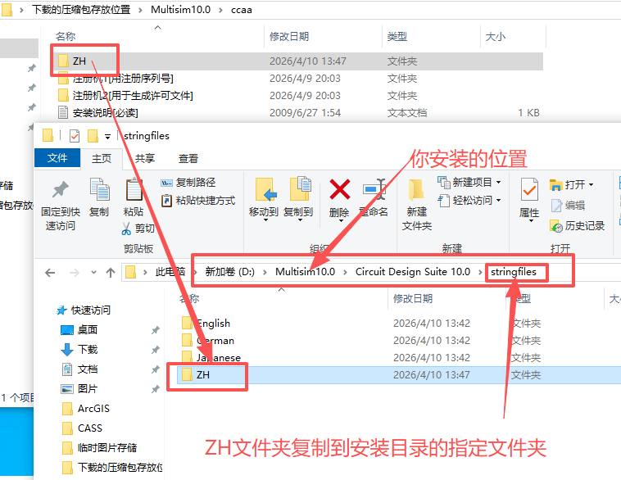The image size is (621, 480).
Task: Select the Japanese folder
Action: pos(211,358)
